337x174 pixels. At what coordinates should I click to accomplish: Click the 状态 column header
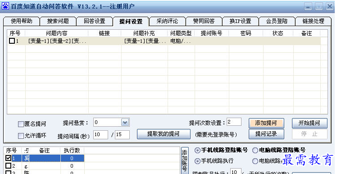point(278,33)
